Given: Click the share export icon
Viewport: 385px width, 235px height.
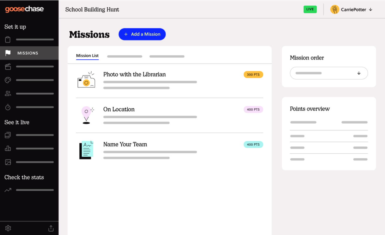Looking at the screenshot, I should 51,228.
